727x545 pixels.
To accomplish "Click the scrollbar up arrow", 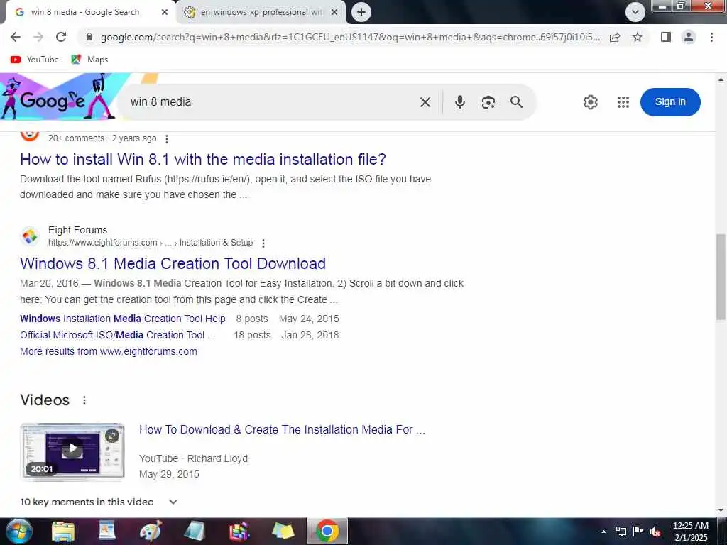I will point(721,79).
